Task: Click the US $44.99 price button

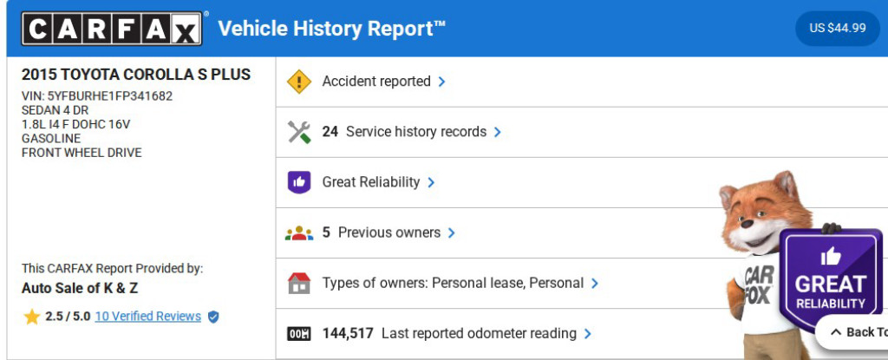Action: [837, 28]
